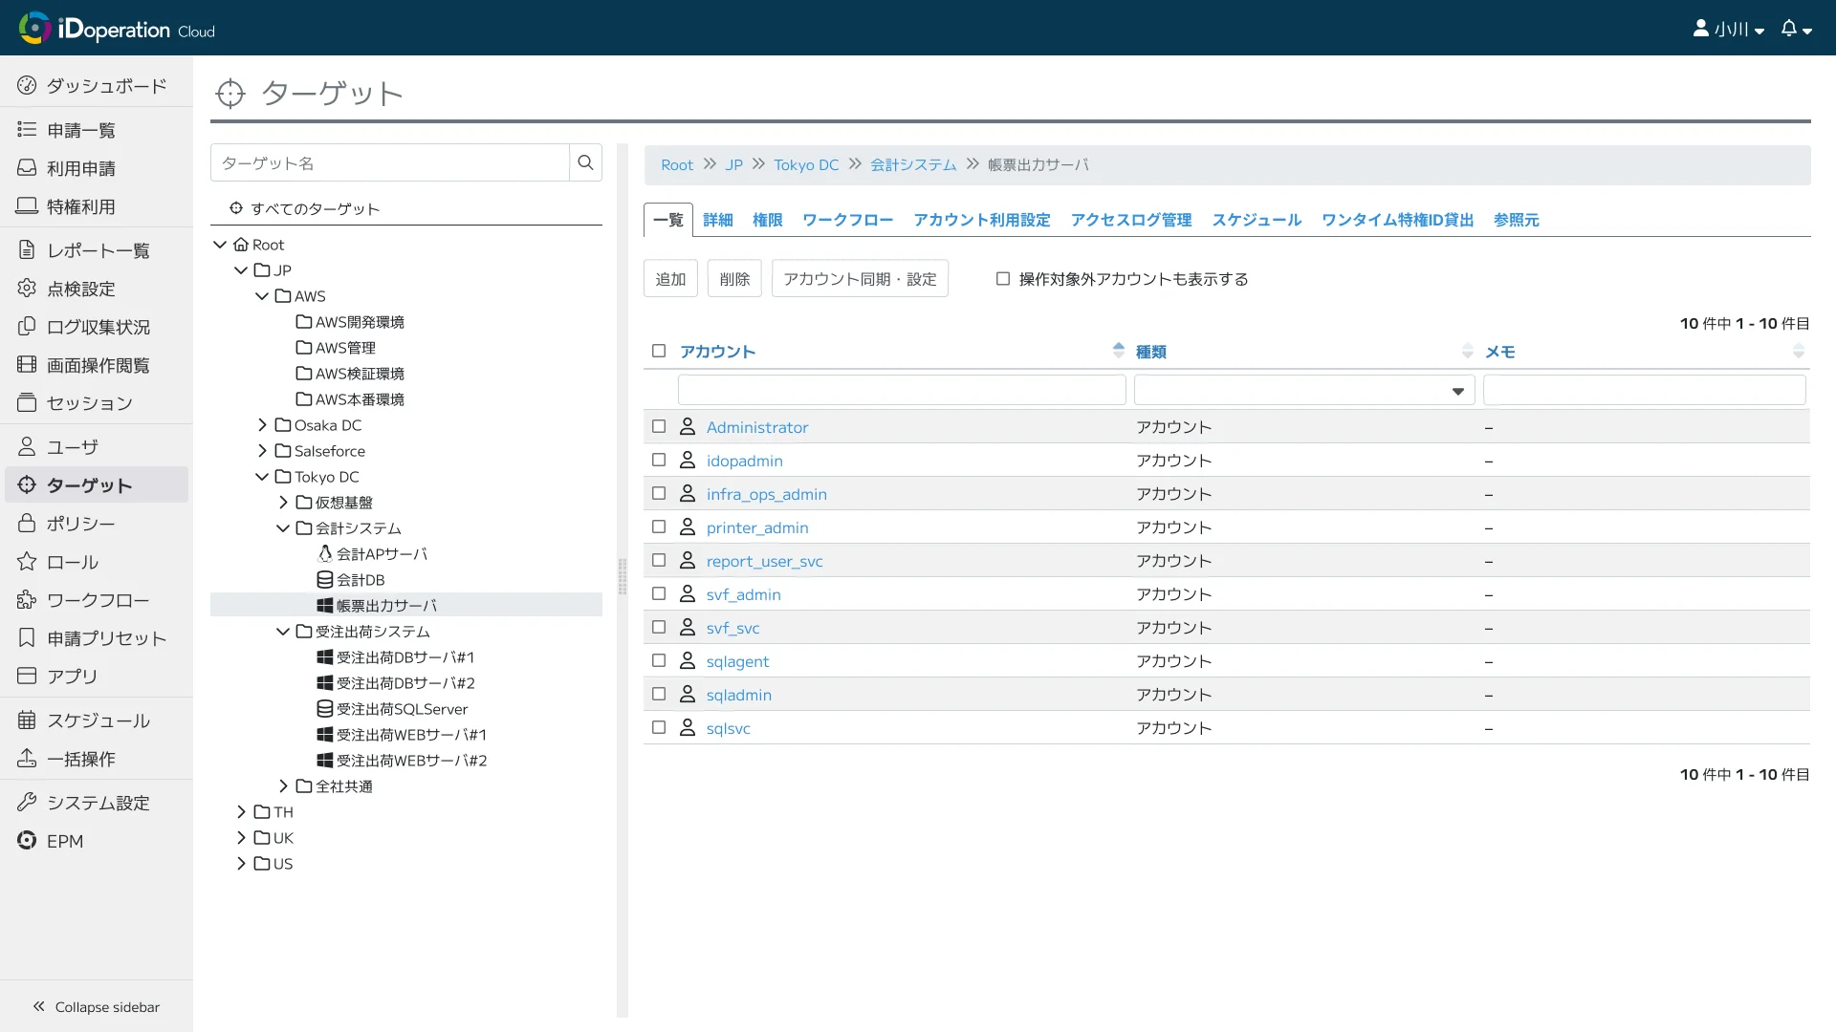Open the アクセスログ管理 tab
Image resolution: width=1836 pixels, height=1032 pixels.
click(x=1130, y=220)
